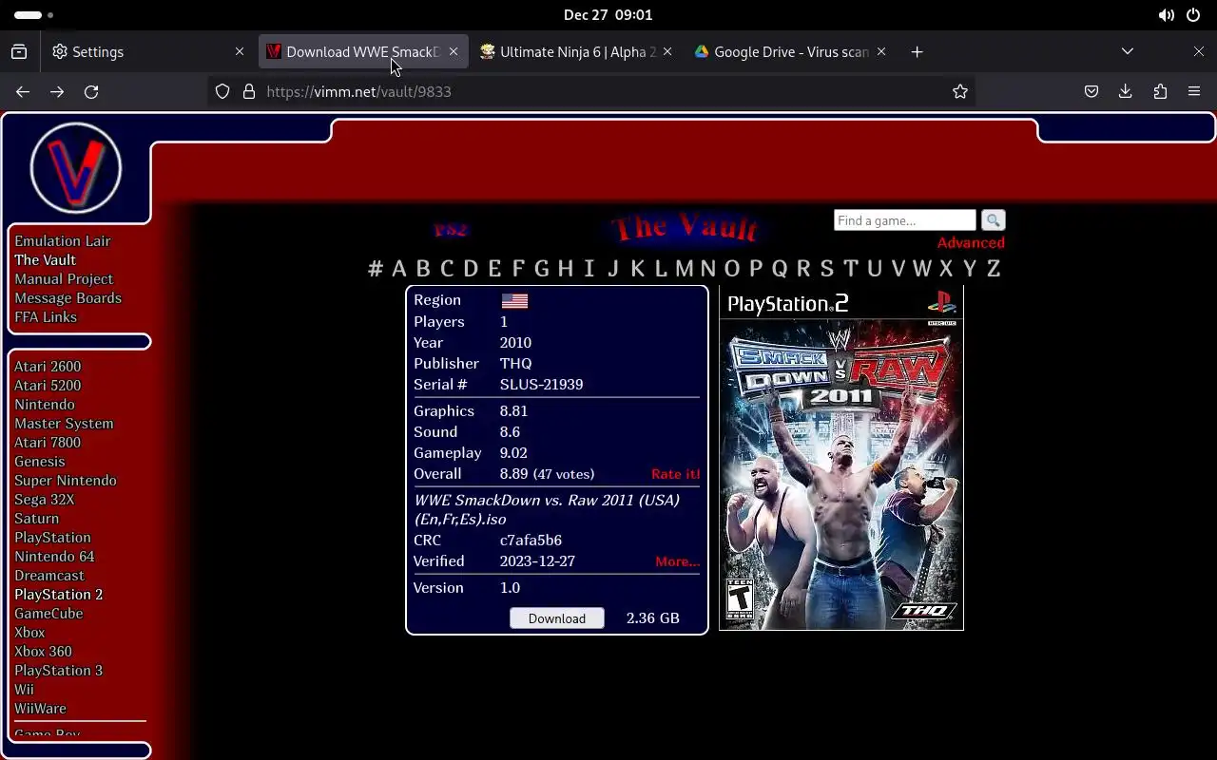Screen dimensions: 1217x760
Task: Close the Google Drive virus scan tab
Action: click(881, 51)
